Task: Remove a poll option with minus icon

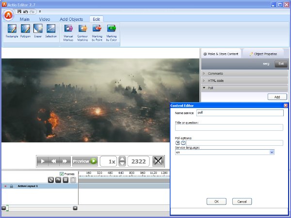Action: pyautogui.click(x=183, y=143)
